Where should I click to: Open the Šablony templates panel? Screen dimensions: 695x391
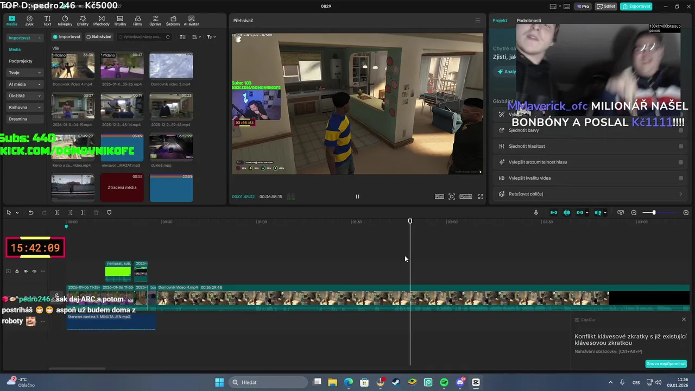[173, 21]
